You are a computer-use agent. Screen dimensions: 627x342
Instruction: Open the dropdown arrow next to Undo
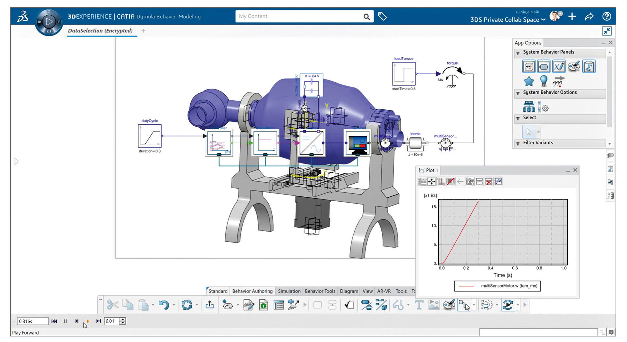click(174, 305)
